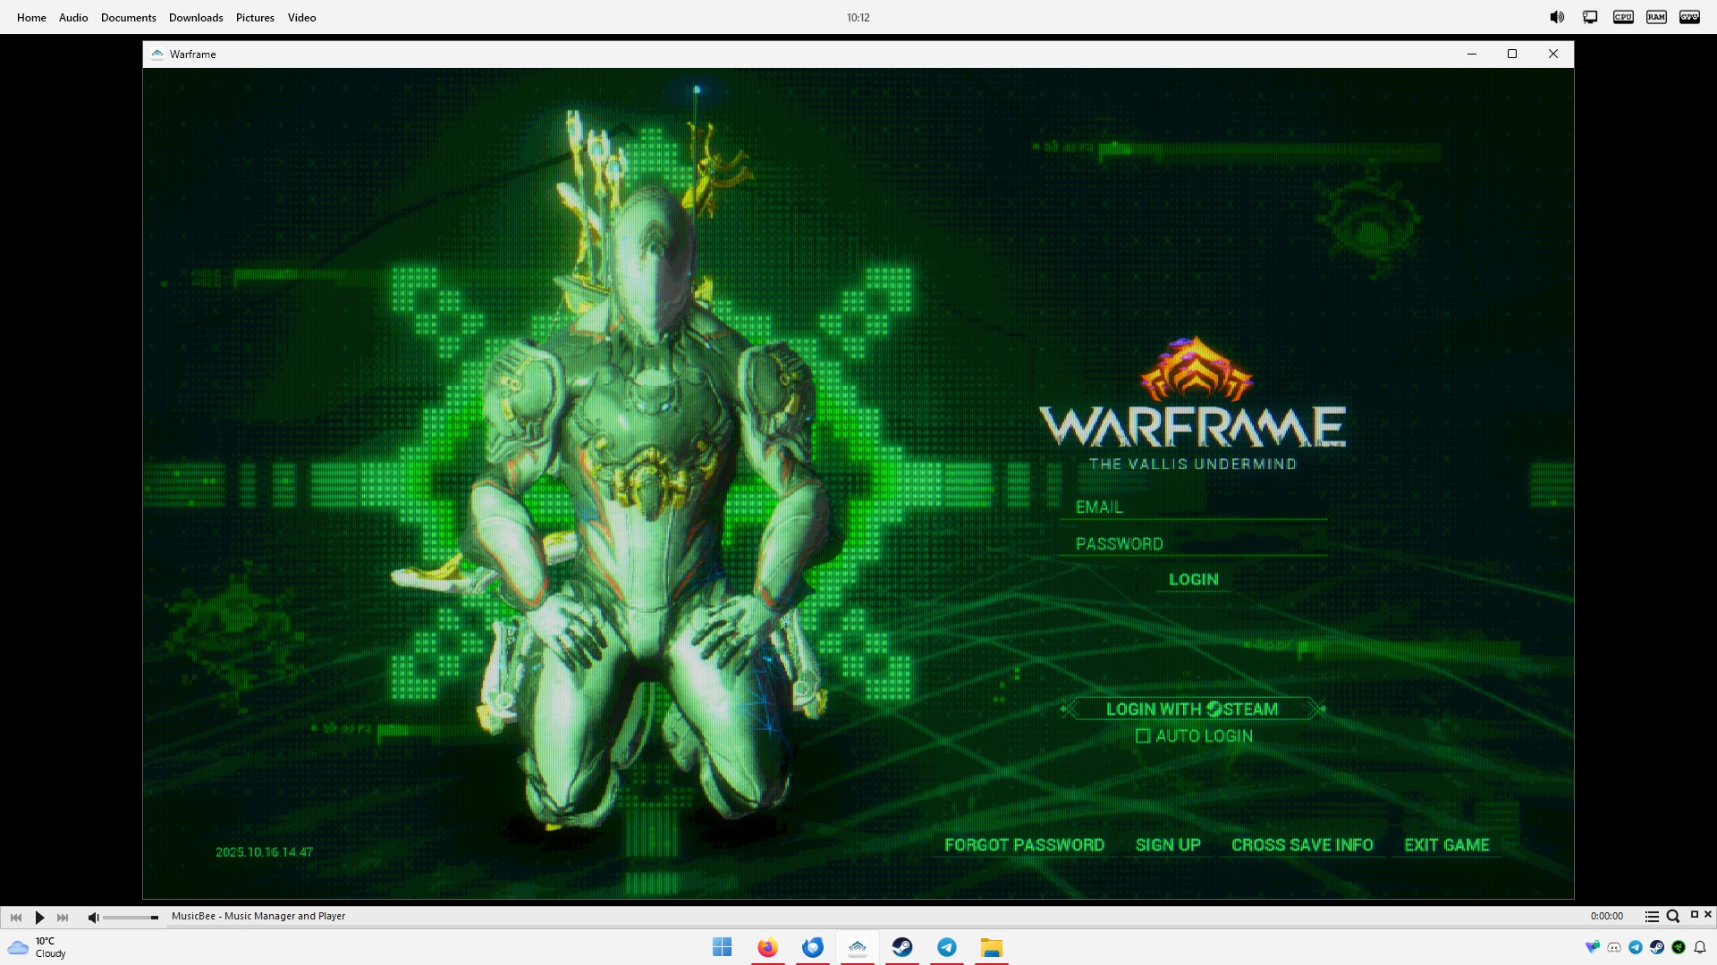Mute MusicBee via speaker icon
Viewport: 1717px width, 965px height.
pos(93,918)
